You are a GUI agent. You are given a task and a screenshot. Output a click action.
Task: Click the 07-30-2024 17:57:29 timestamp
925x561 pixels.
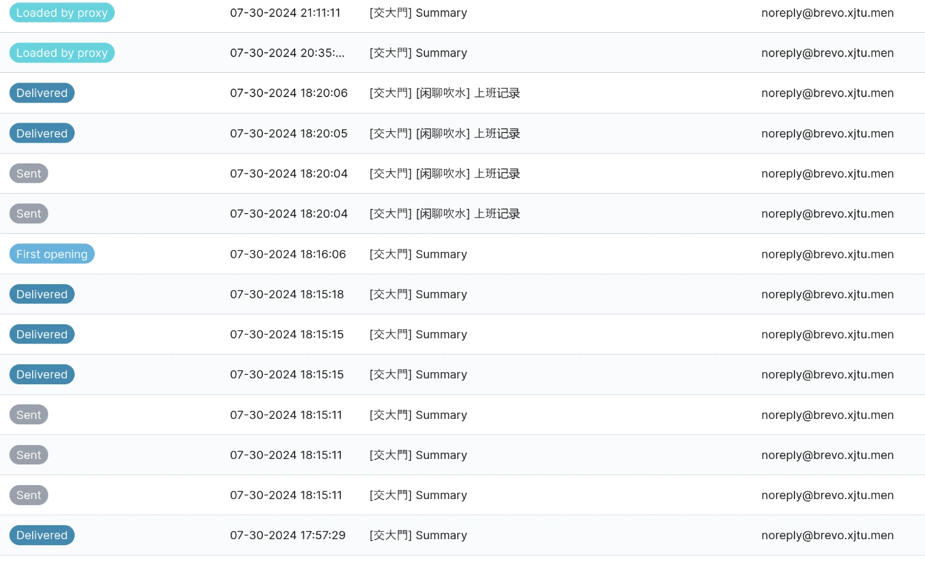(x=287, y=535)
